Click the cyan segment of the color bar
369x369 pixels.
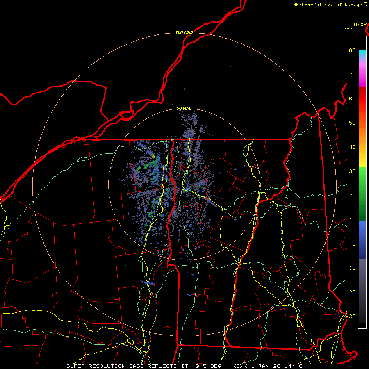point(362,54)
